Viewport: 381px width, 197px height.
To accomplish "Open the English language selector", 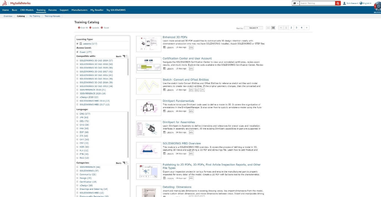I will coord(367,3).
